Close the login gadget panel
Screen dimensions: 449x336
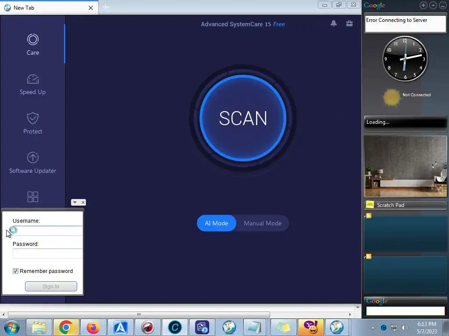[83, 202]
